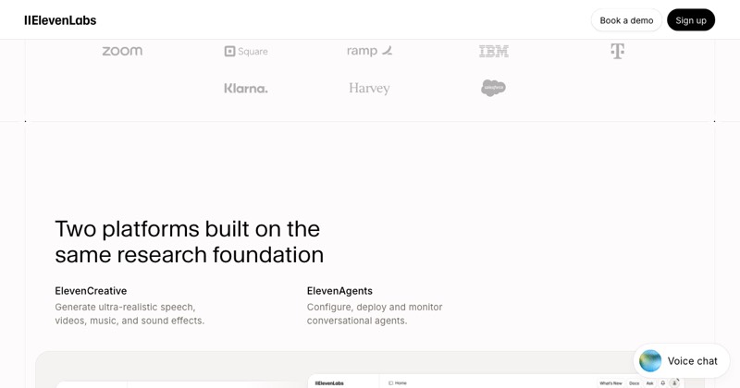The height and width of the screenshot is (388, 740).
Task: Click the Square company logo
Action: pyautogui.click(x=246, y=51)
